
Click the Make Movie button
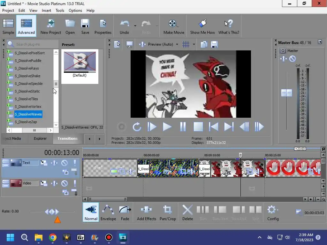click(174, 26)
